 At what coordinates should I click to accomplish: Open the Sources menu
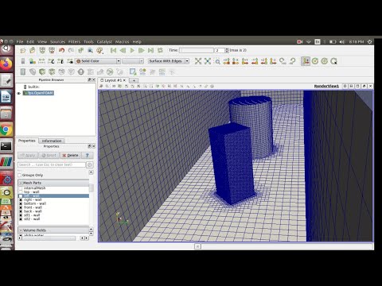(57, 42)
